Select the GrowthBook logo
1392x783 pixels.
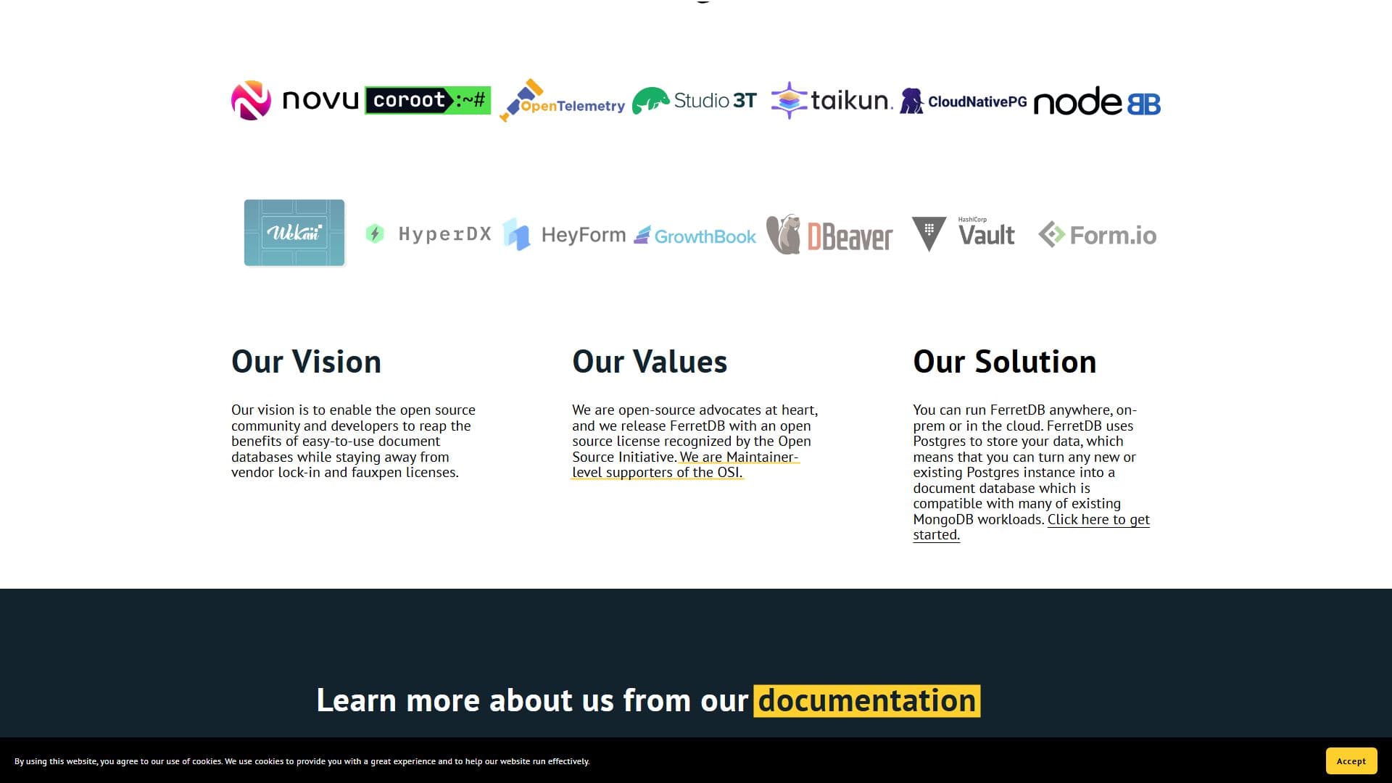tap(695, 236)
